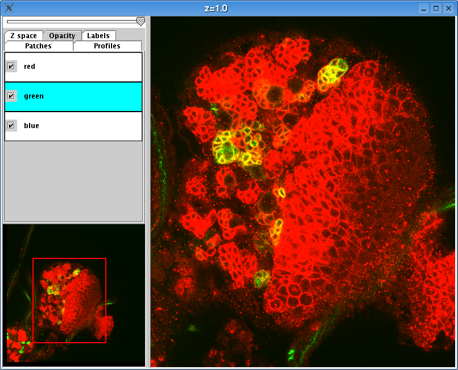Select the red channel row label
Viewport: 458px width, 370px height.
(x=30, y=67)
